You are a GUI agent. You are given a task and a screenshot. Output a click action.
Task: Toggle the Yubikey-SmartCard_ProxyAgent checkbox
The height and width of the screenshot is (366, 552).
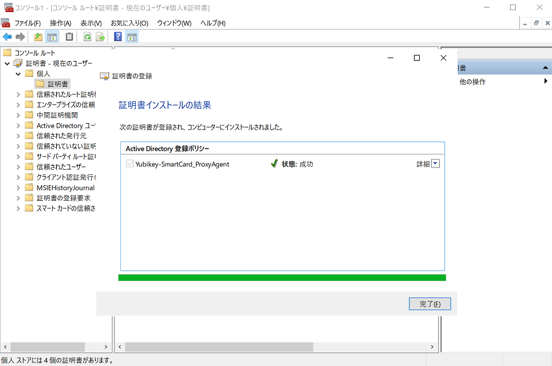click(129, 164)
